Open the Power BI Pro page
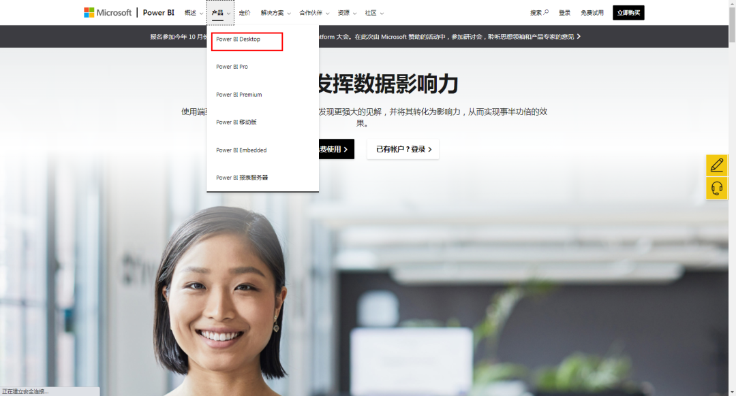This screenshot has width=736, height=396. (x=232, y=67)
